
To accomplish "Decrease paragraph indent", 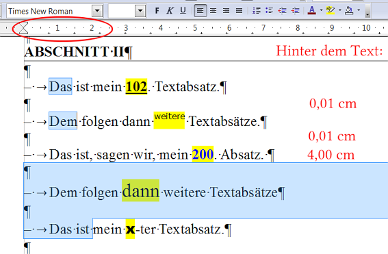I will [x=283, y=11].
